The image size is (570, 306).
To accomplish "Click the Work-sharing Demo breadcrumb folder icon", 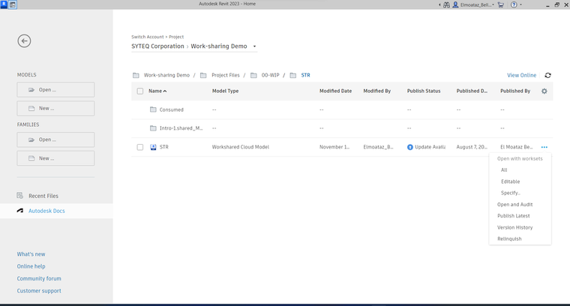I will pyautogui.click(x=136, y=75).
